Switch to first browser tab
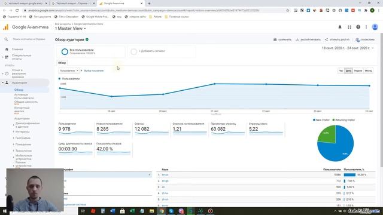383x215 pixels. pyautogui.click(x=25, y=4)
